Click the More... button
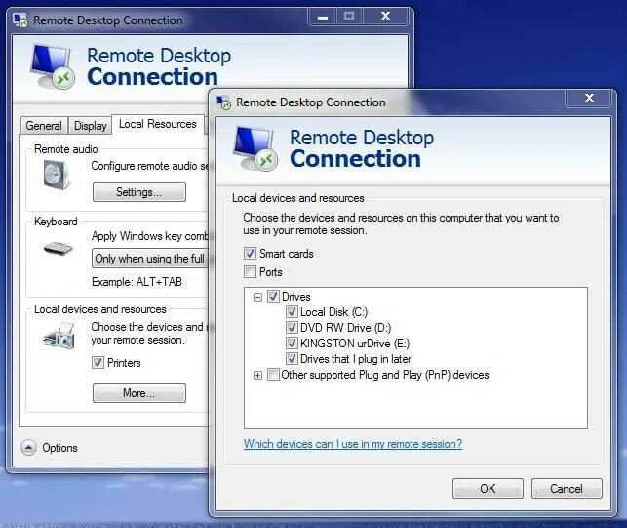 point(139,393)
